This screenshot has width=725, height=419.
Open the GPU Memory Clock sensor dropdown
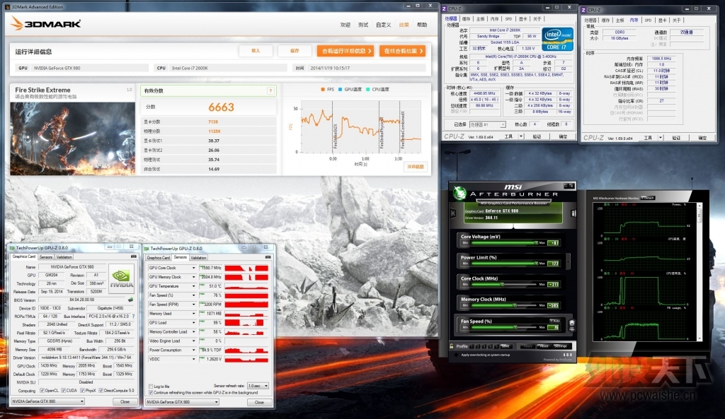pyautogui.click(x=193, y=277)
